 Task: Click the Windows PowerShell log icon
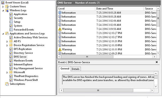pos(11,80)
